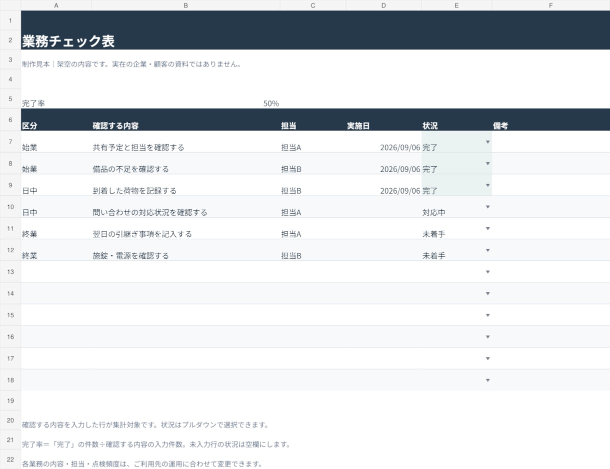
Task: Click the 状況 heading cell
Action: [x=456, y=120]
